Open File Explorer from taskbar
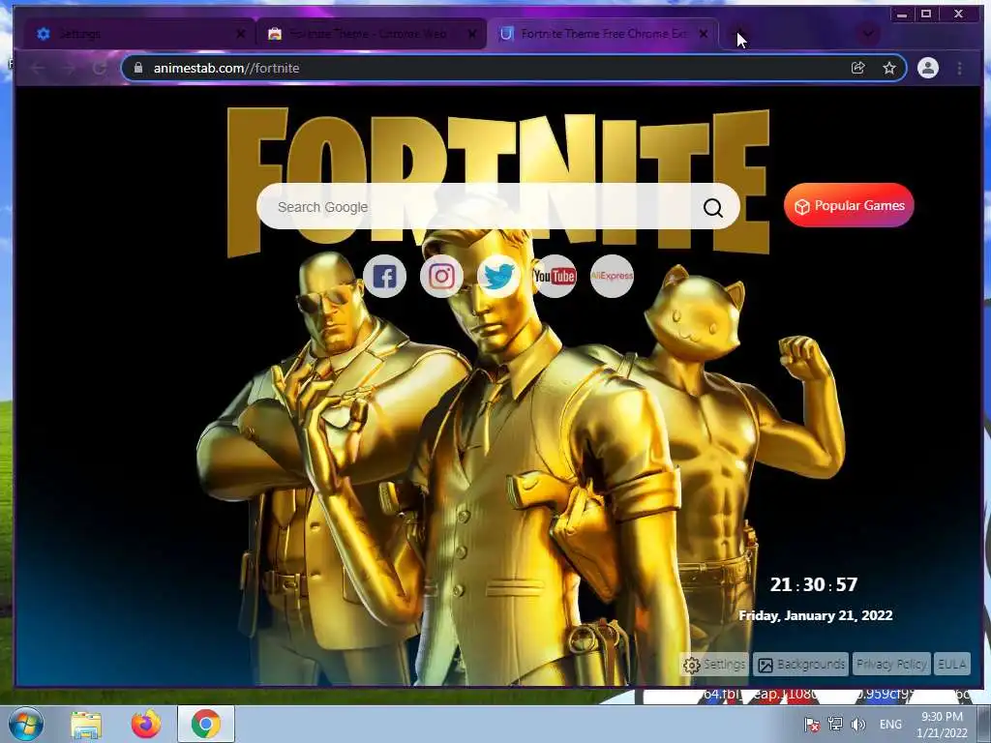The image size is (991, 743). click(86, 724)
